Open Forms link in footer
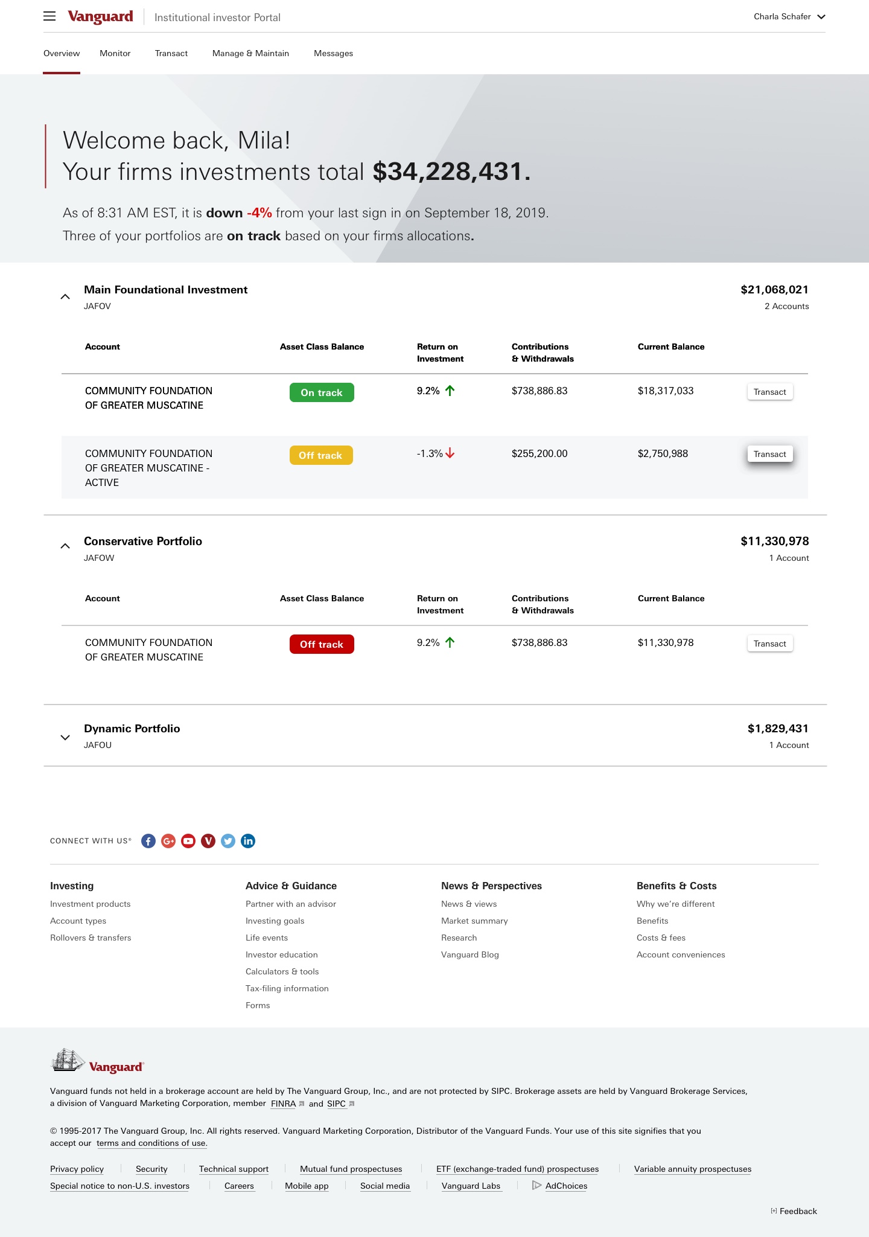 (258, 1005)
